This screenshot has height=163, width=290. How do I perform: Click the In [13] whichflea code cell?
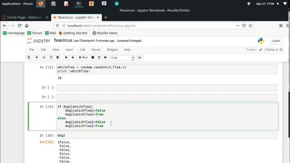(167, 69)
